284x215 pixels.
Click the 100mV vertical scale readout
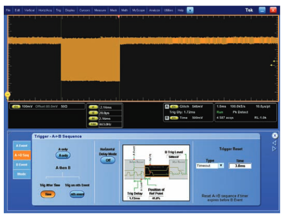point(27,106)
